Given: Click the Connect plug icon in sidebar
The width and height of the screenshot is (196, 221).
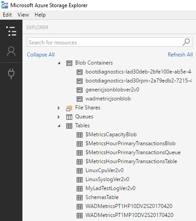Looking at the screenshot, I should click(11, 74).
